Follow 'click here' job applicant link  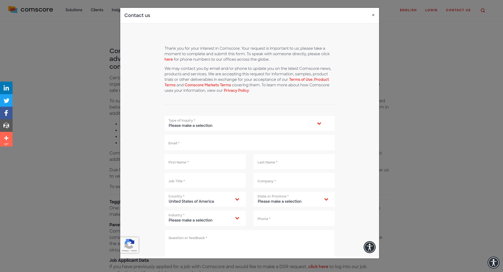click(x=318, y=267)
